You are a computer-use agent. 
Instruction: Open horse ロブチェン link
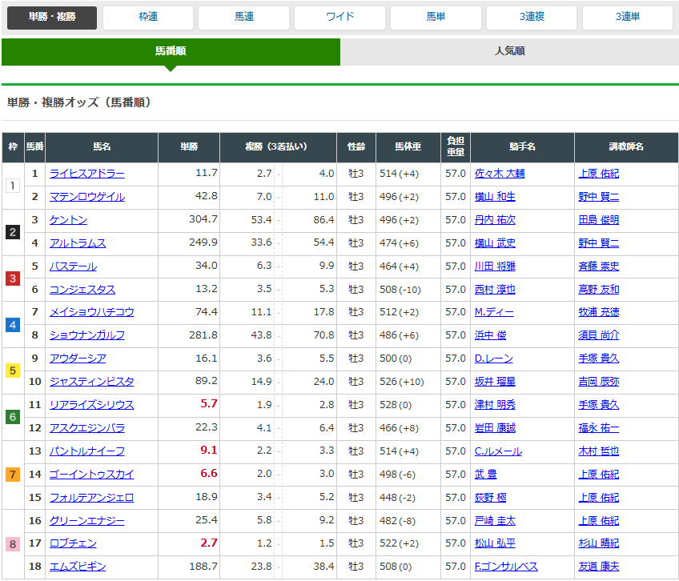point(73,543)
